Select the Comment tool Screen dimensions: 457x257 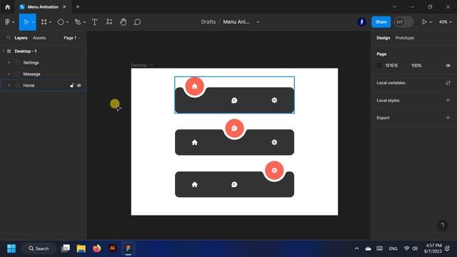137,22
